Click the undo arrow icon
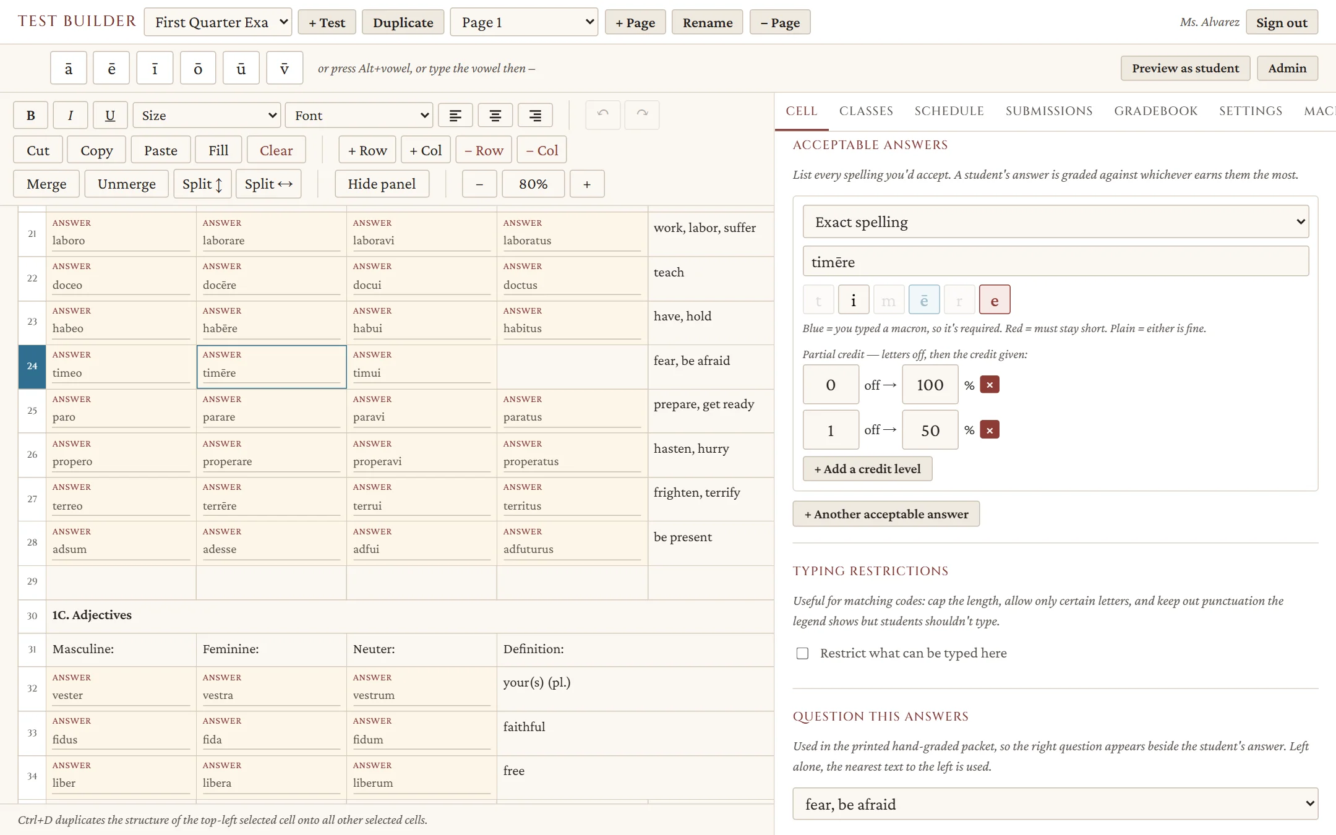The image size is (1336, 835). tap(603, 115)
